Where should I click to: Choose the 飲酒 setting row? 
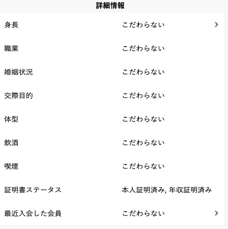(112, 142)
